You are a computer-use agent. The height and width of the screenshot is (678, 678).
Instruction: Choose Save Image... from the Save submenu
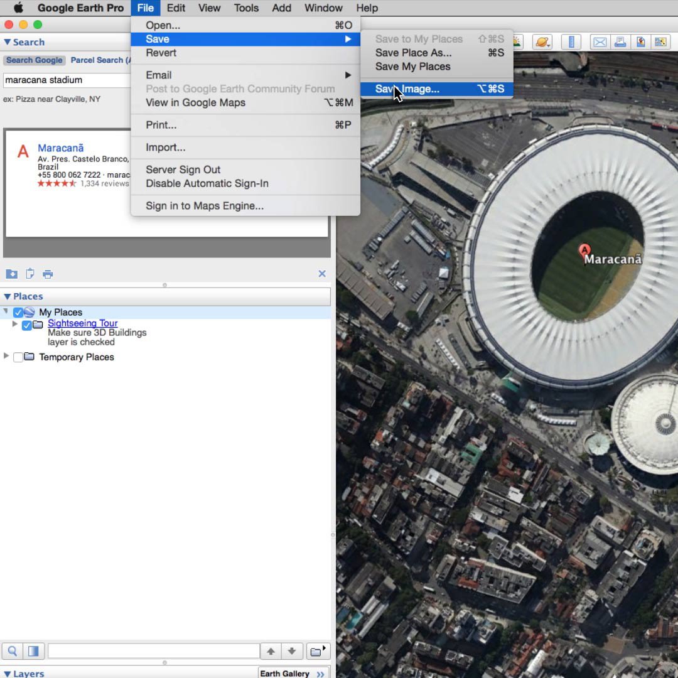click(x=437, y=89)
